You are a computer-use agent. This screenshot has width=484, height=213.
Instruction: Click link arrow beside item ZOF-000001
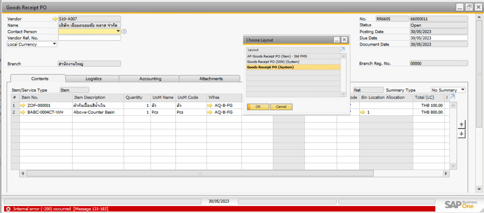coord(23,105)
